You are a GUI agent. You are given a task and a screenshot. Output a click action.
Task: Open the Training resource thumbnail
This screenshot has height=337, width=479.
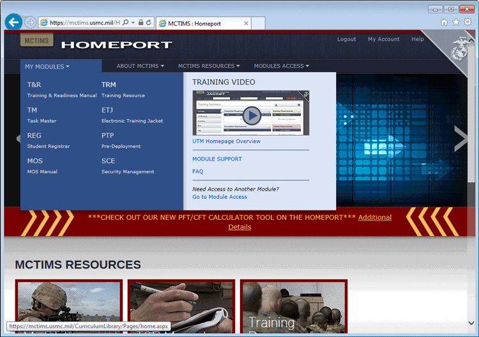point(294,306)
